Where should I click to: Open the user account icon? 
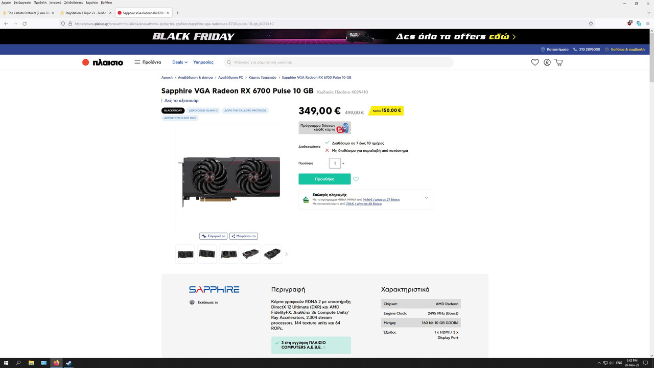(x=547, y=62)
